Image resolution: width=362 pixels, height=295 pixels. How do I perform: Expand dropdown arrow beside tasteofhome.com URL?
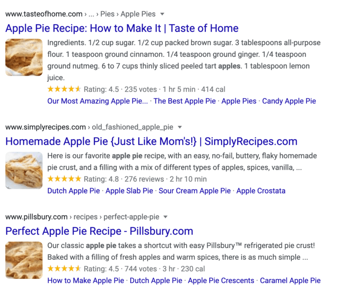162,14
